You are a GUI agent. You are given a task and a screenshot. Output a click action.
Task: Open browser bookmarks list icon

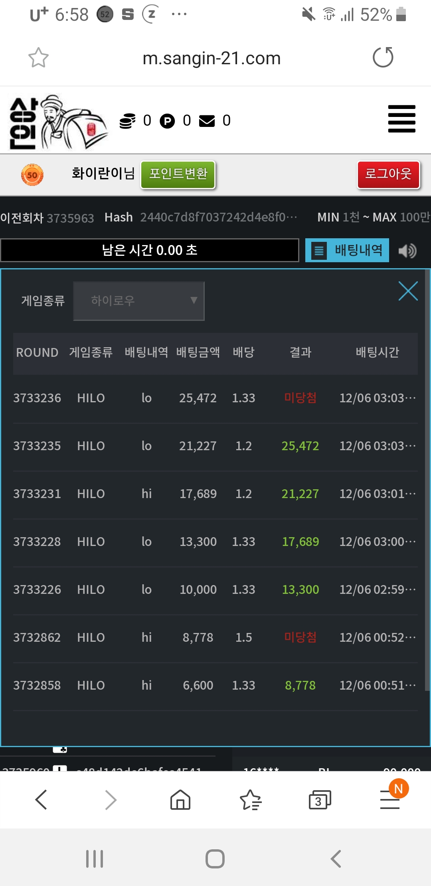(x=250, y=800)
